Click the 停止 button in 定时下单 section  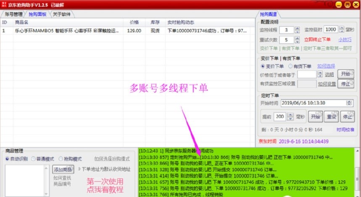click(348, 117)
